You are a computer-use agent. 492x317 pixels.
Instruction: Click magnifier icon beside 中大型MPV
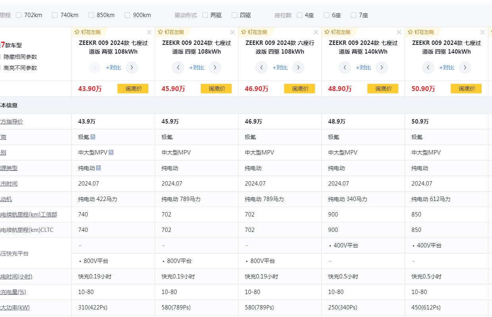(111, 152)
